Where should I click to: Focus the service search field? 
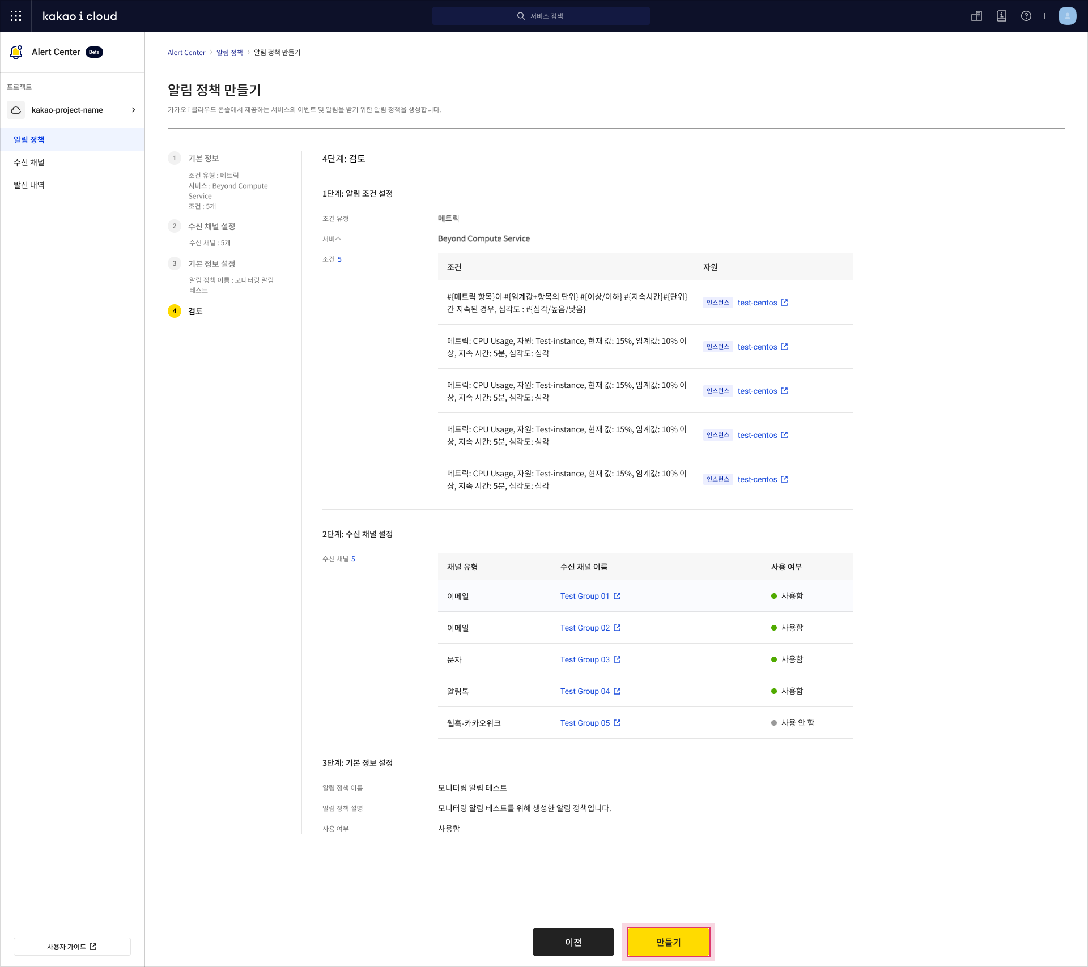[x=541, y=16]
